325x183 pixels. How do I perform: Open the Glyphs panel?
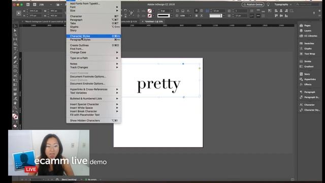[306, 49]
